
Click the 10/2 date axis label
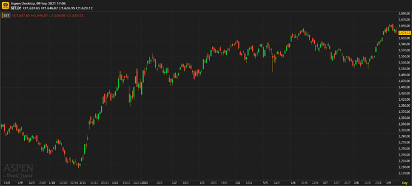coord(186,183)
